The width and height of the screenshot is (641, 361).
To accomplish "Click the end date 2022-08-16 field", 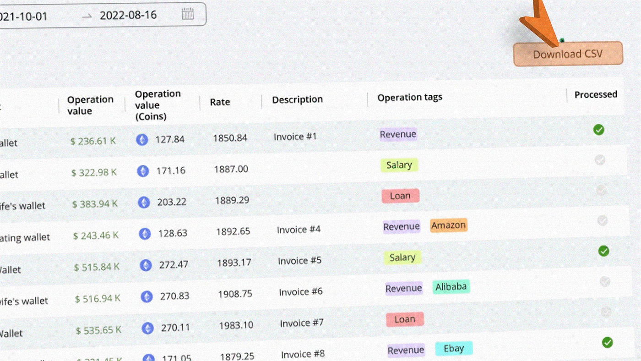I will pyautogui.click(x=128, y=15).
